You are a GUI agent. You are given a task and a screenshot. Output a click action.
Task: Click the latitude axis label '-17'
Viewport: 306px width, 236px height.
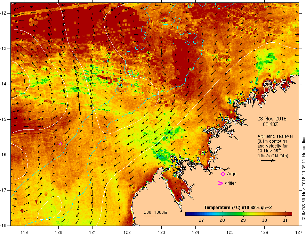3,190
